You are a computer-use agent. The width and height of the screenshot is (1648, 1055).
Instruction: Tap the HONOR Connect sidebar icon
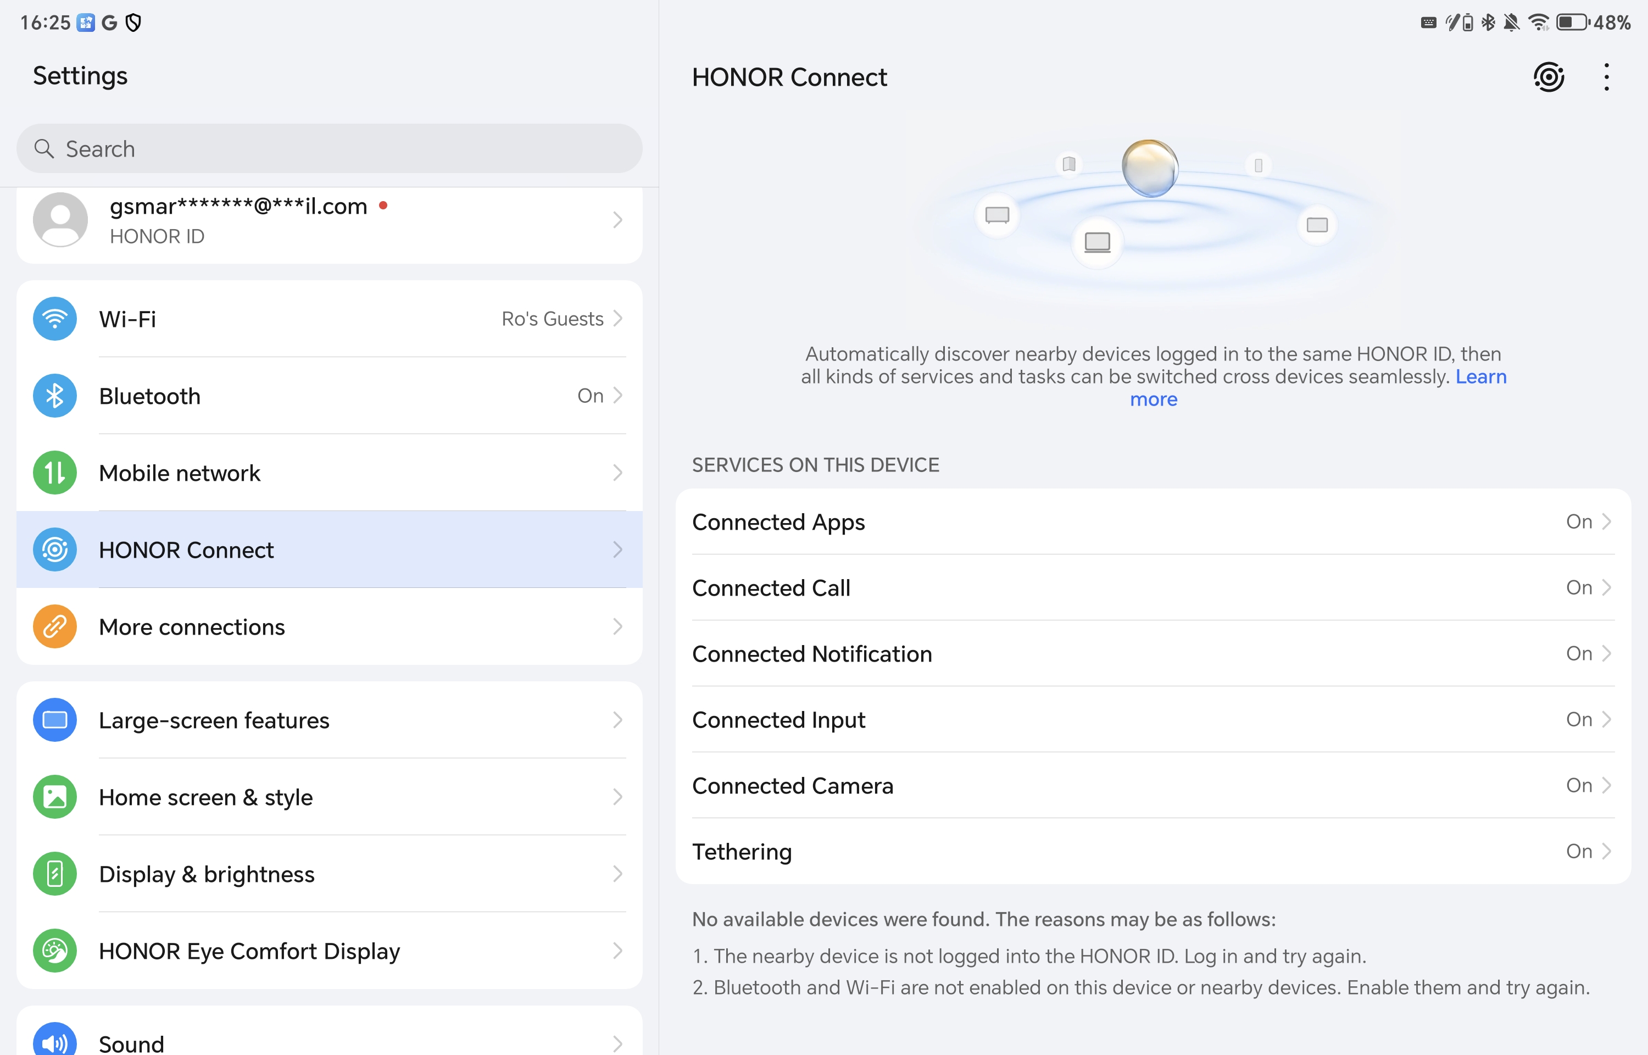[55, 549]
